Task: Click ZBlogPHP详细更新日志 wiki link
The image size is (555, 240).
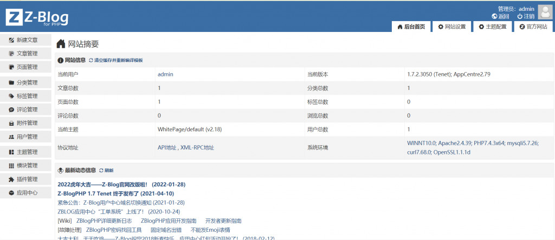Action: (x=104, y=221)
